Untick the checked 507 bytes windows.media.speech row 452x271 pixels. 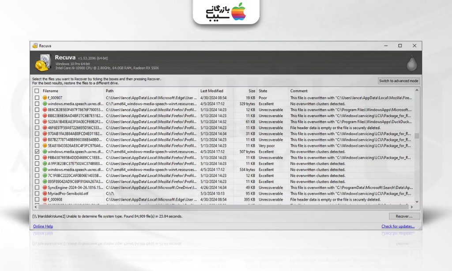pyautogui.click(x=37, y=152)
